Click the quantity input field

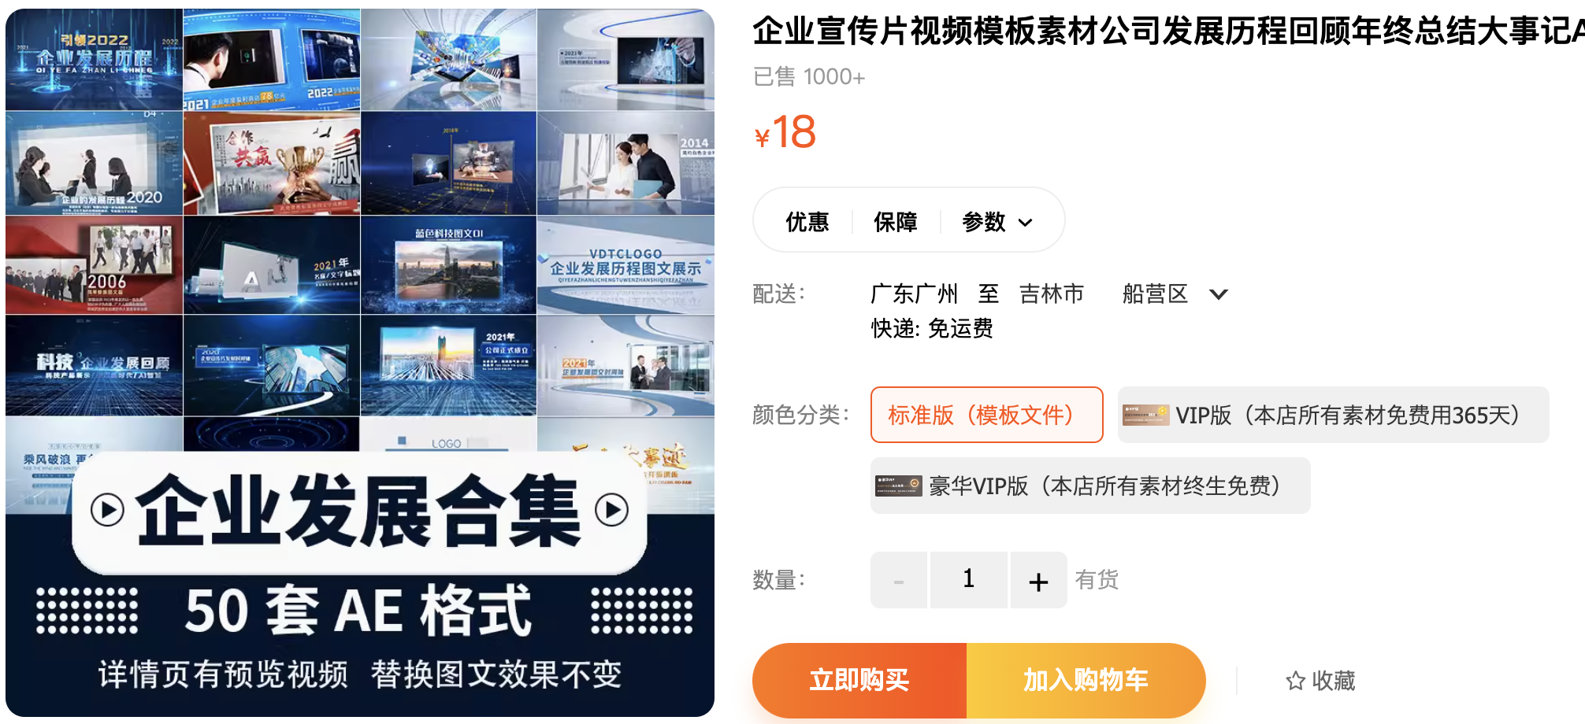pos(968,580)
